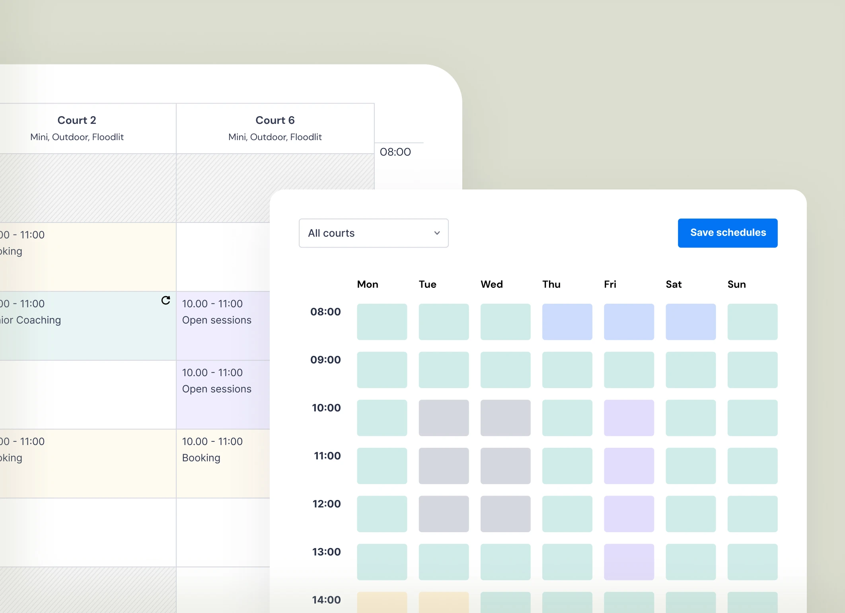845x613 pixels.
Task: Click the recurring icon on the Junior Coaching booking
Action: coord(165,301)
